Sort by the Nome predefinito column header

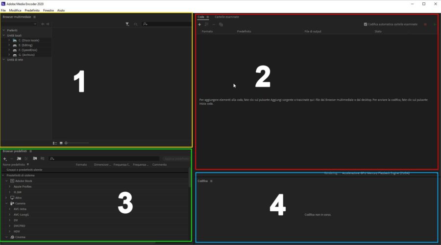[14, 165]
